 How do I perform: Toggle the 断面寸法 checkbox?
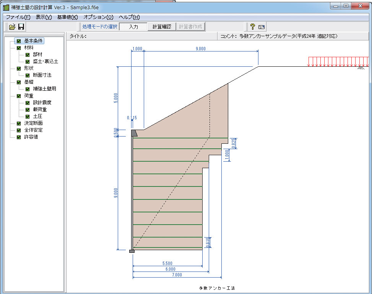pyautogui.click(x=28, y=75)
